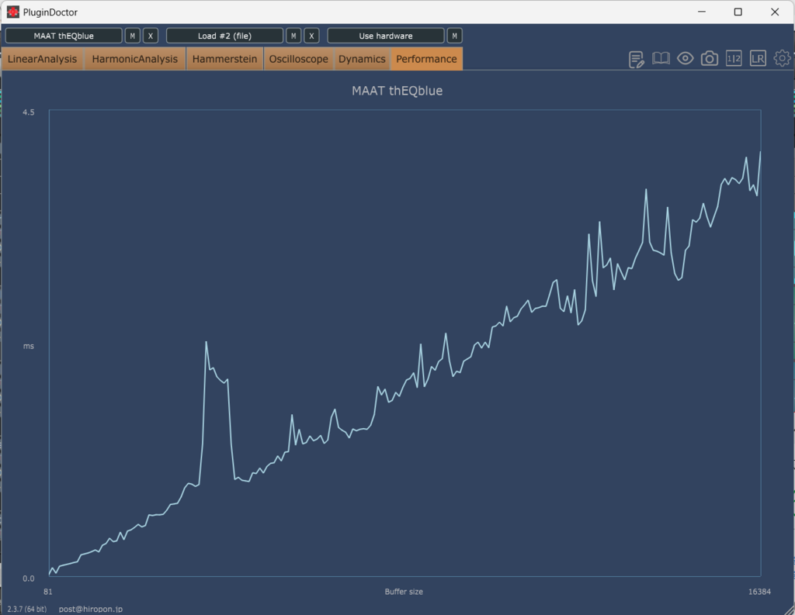The image size is (795, 615).
Task: Click the 0.0 y-axis minimum label
Action: coord(29,579)
